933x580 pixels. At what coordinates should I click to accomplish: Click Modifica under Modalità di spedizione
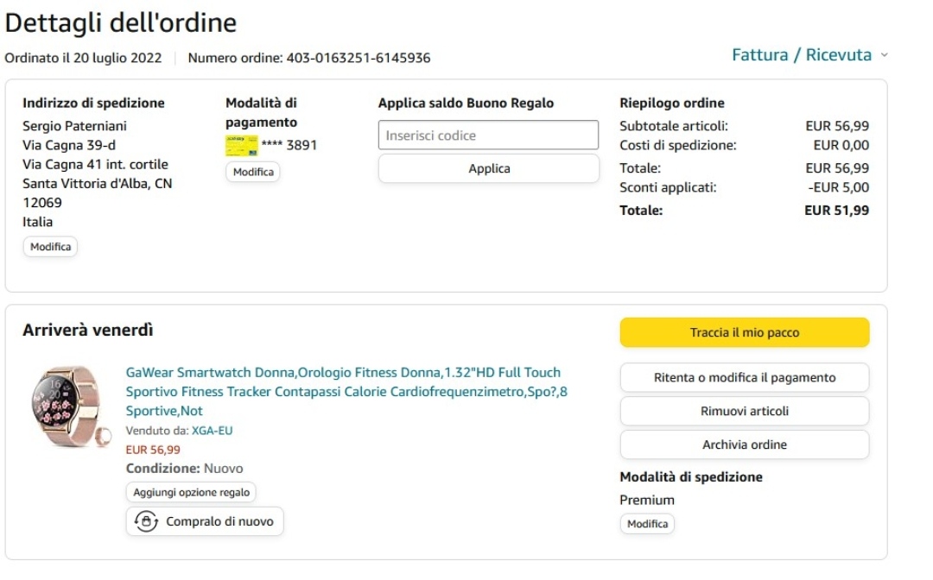[x=647, y=524]
